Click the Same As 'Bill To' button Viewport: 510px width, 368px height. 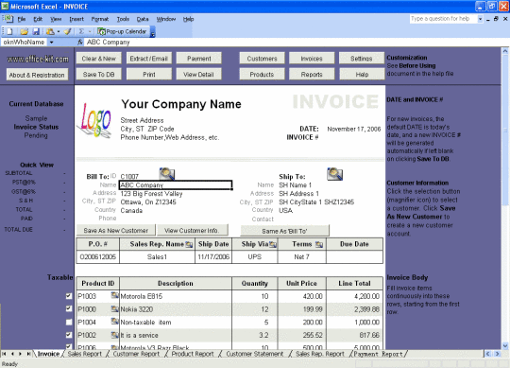click(x=284, y=231)
